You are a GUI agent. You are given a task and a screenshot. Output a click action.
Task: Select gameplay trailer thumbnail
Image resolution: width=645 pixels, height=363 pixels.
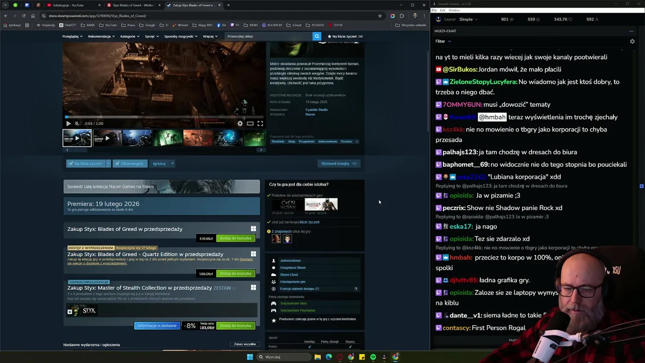[x=107, y=138]
